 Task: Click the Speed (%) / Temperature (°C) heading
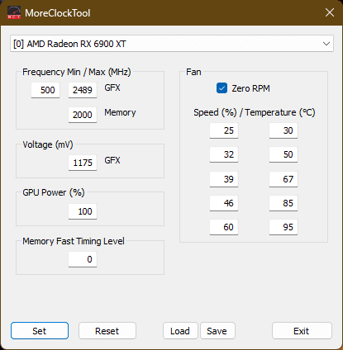[255, 112]
